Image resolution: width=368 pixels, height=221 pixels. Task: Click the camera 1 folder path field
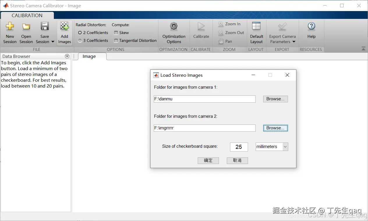pos(205,99)
